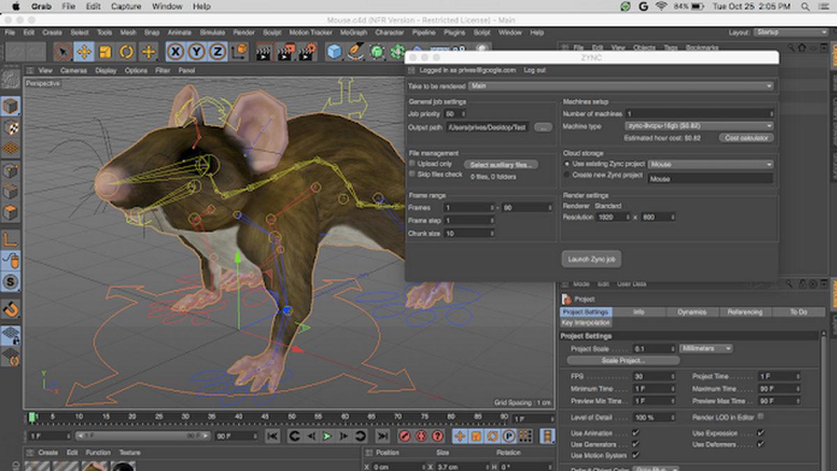Click the Output path input field
This screenshot has width=837, height=471.
tap(487, 127)
